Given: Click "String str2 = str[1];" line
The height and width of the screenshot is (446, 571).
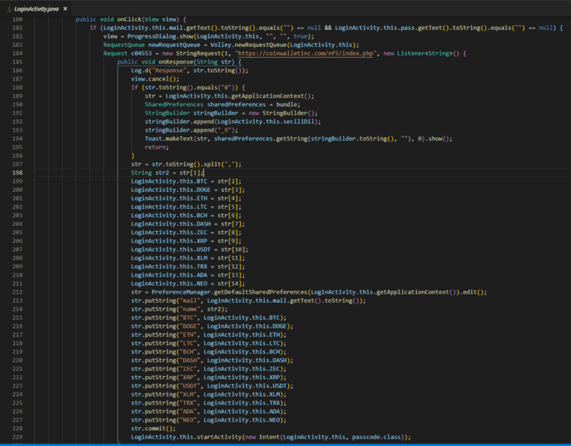Looking at the screenshot, I should tap(167, 173).
